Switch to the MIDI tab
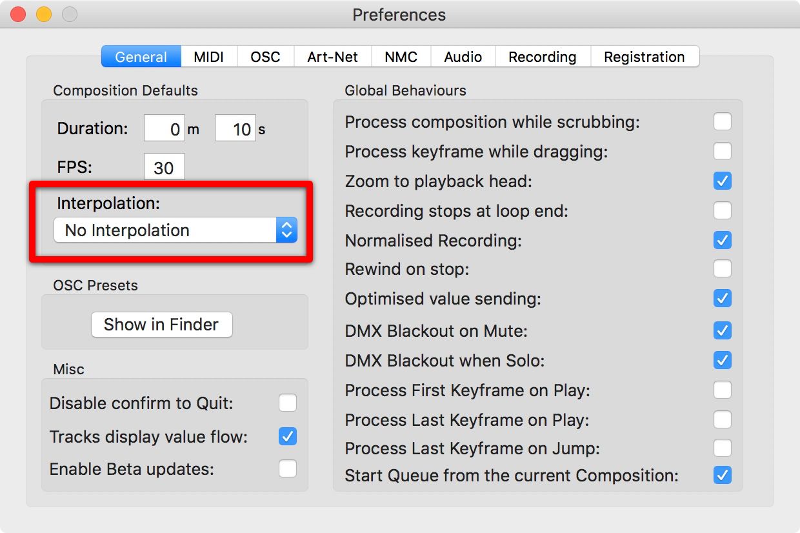Viewport: 800px width, 533px height. 209,57
